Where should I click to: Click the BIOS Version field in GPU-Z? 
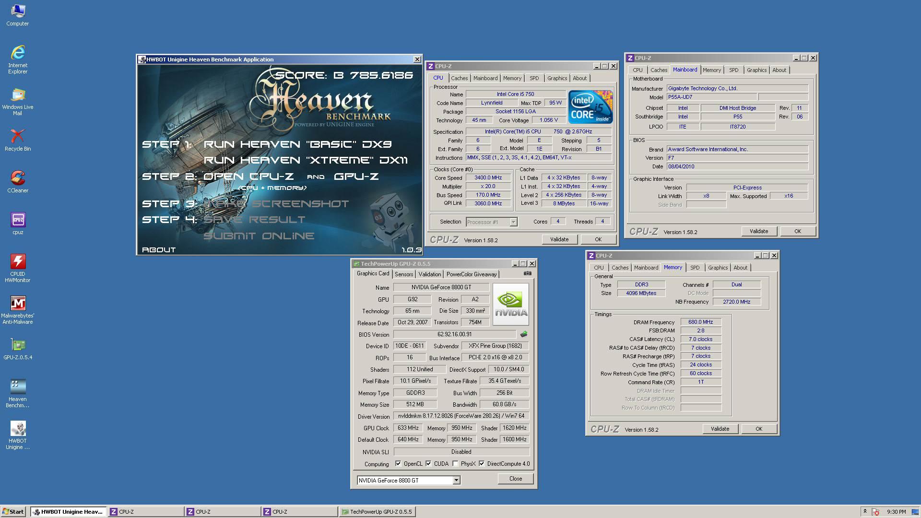tap(455, 334)
